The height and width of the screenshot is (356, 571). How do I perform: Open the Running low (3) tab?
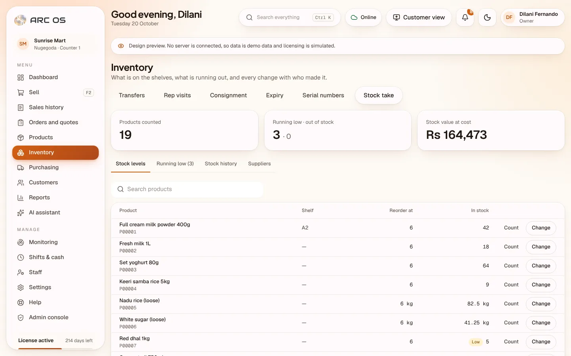(x=175, y=164)
